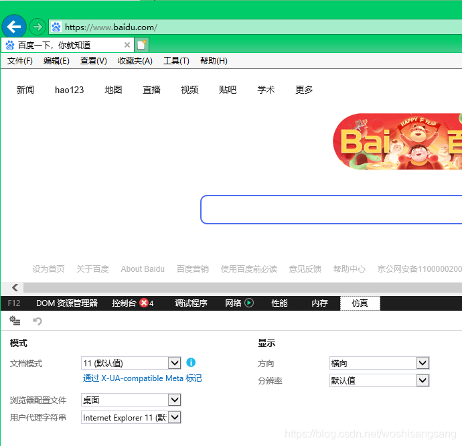Viewport: 462px width, 446px height.
Task: Click the blue info icon beside document mode
Action: [x=191, y=362]
